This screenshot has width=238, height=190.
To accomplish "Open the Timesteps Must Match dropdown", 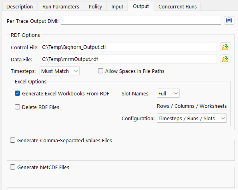I will pyautogui.click(x=60, y=71).
